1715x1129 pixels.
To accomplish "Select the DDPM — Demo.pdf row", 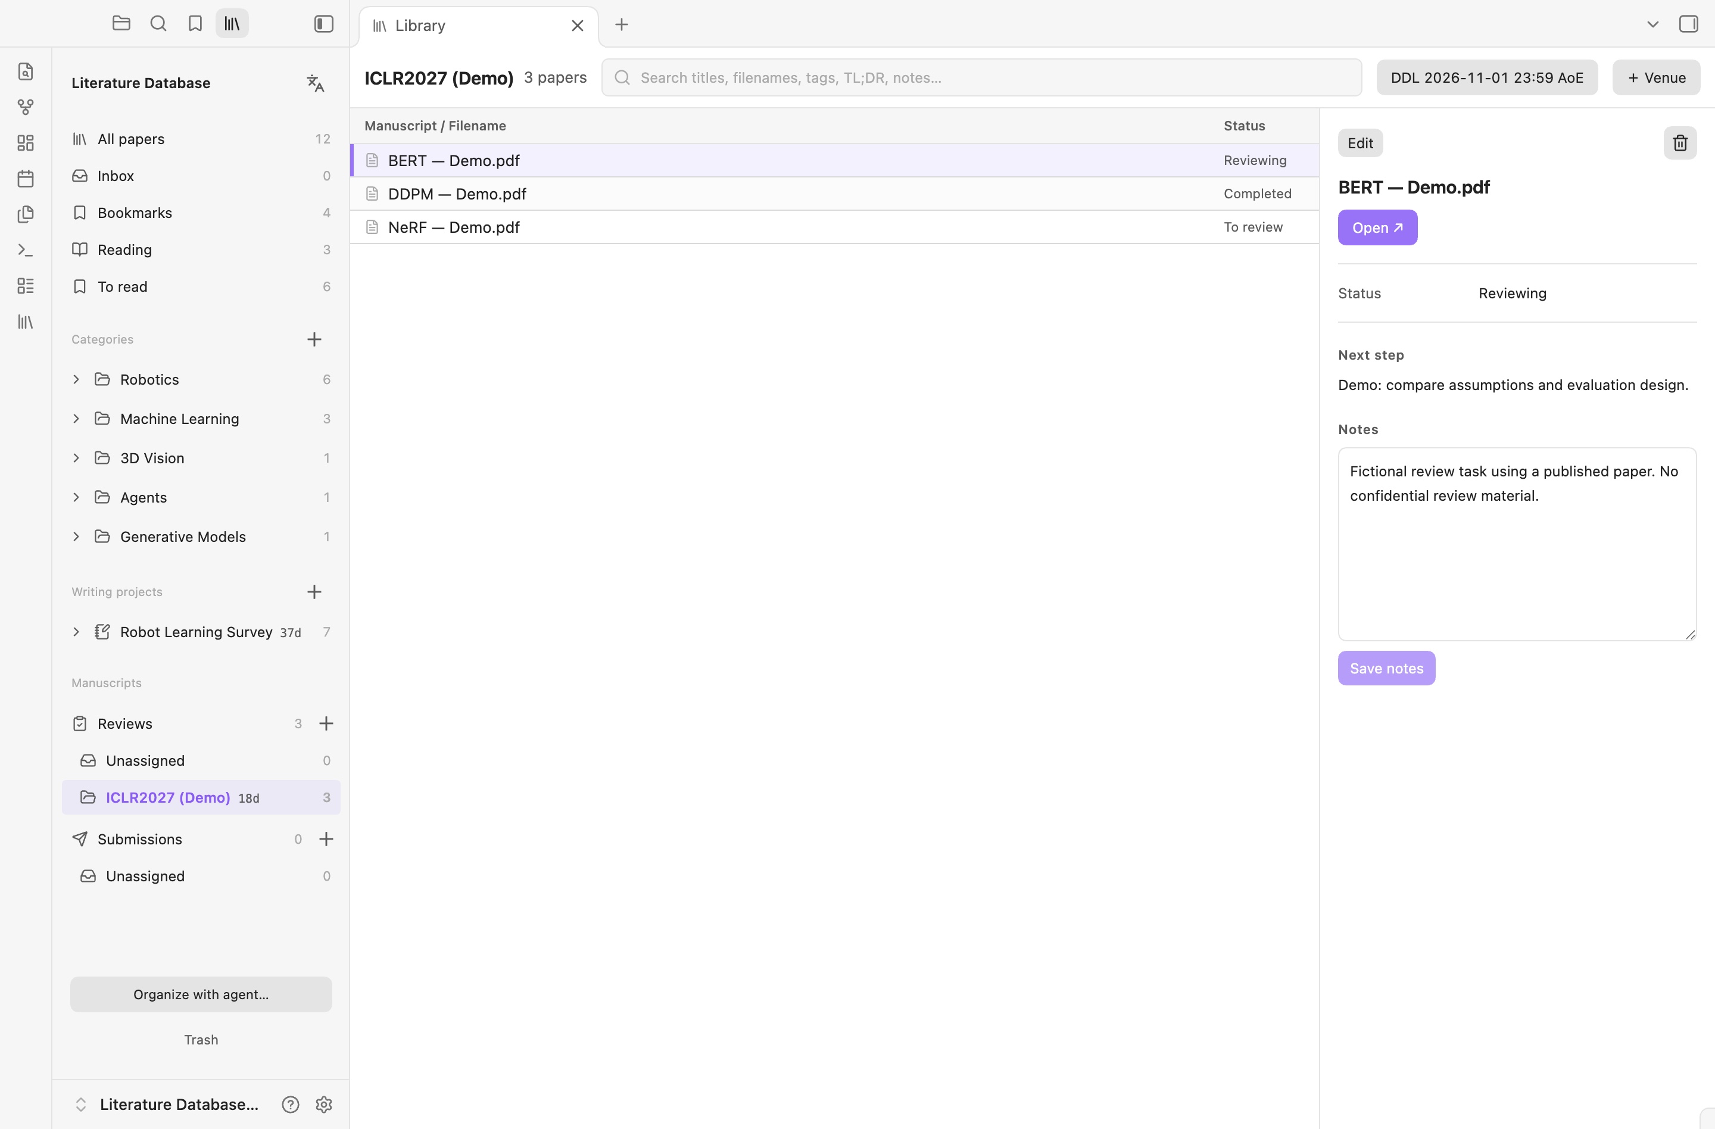I will tap(834, 194).
